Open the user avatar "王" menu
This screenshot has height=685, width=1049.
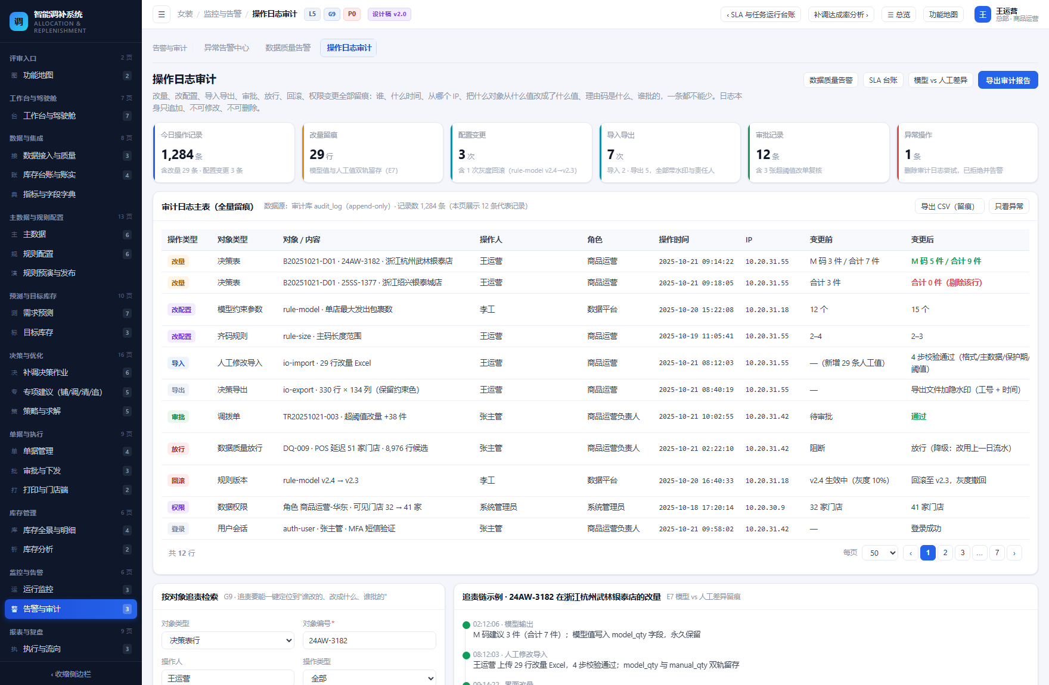pyautogui.click(x=982, y=14)
